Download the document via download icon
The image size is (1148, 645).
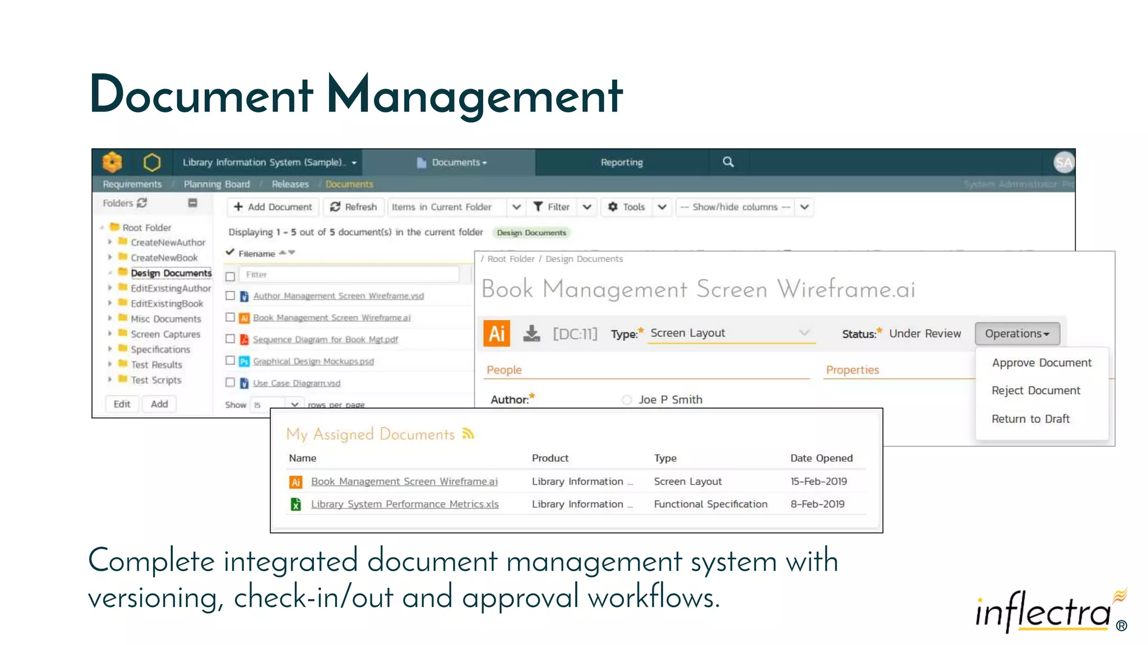(x=531, y=334)
